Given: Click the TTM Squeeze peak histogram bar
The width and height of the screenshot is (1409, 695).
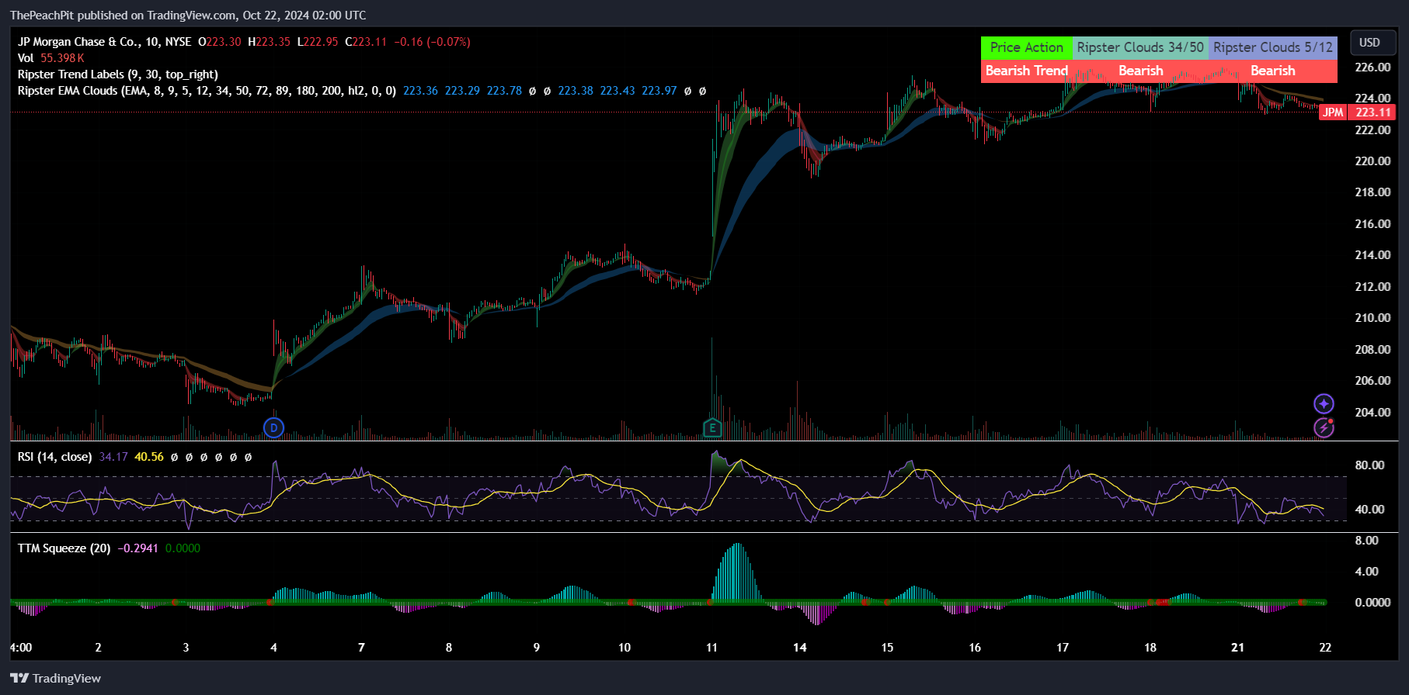Looking at the screenshot, I should [x=736, y=572].
